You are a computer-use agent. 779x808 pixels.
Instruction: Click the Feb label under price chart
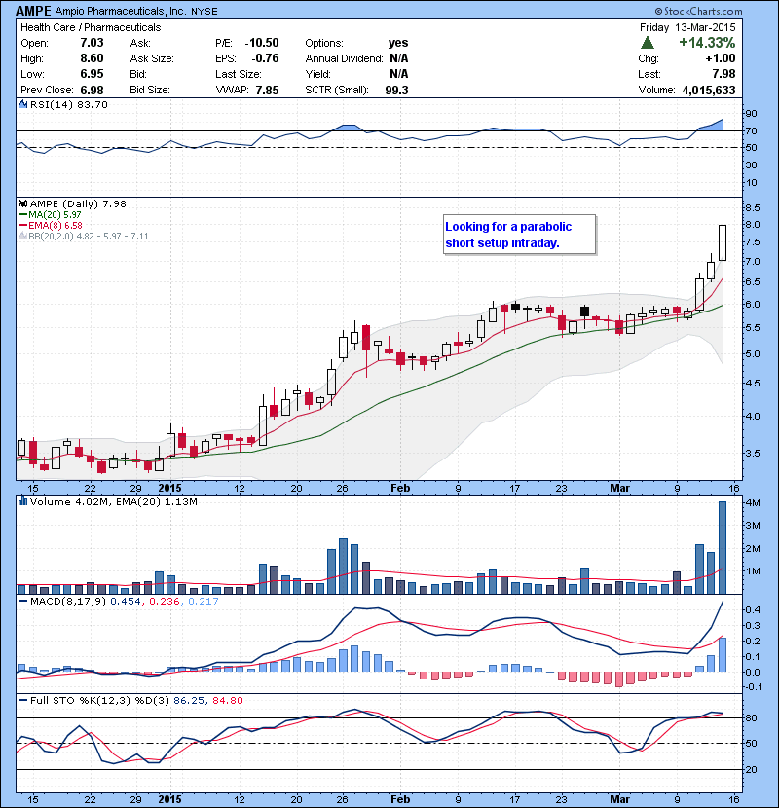[x=400, y=488]
